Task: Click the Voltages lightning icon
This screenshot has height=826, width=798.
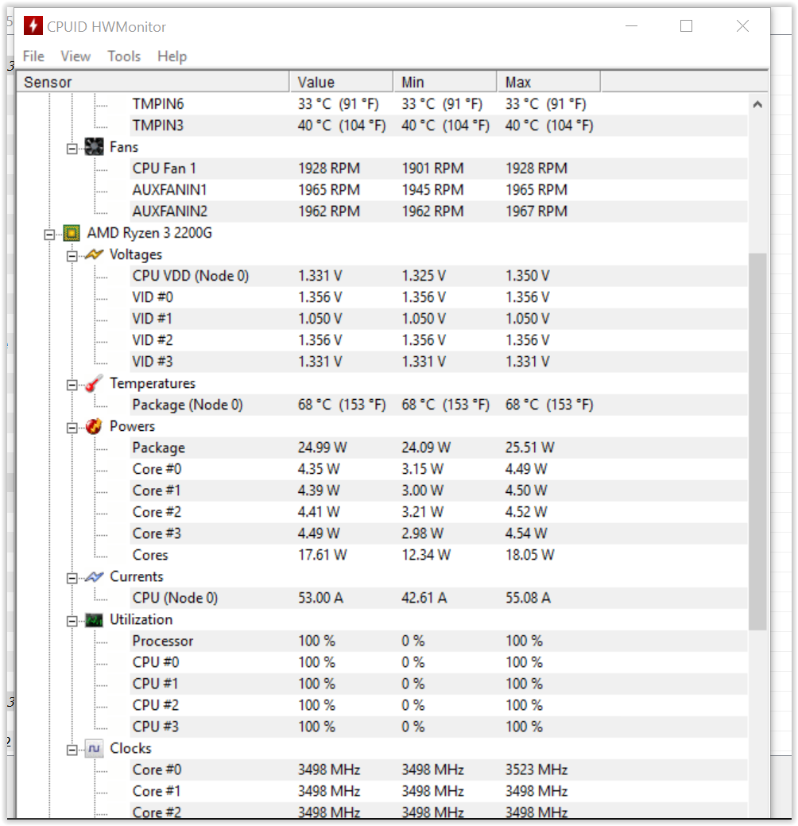Action: tap(94, 254)
